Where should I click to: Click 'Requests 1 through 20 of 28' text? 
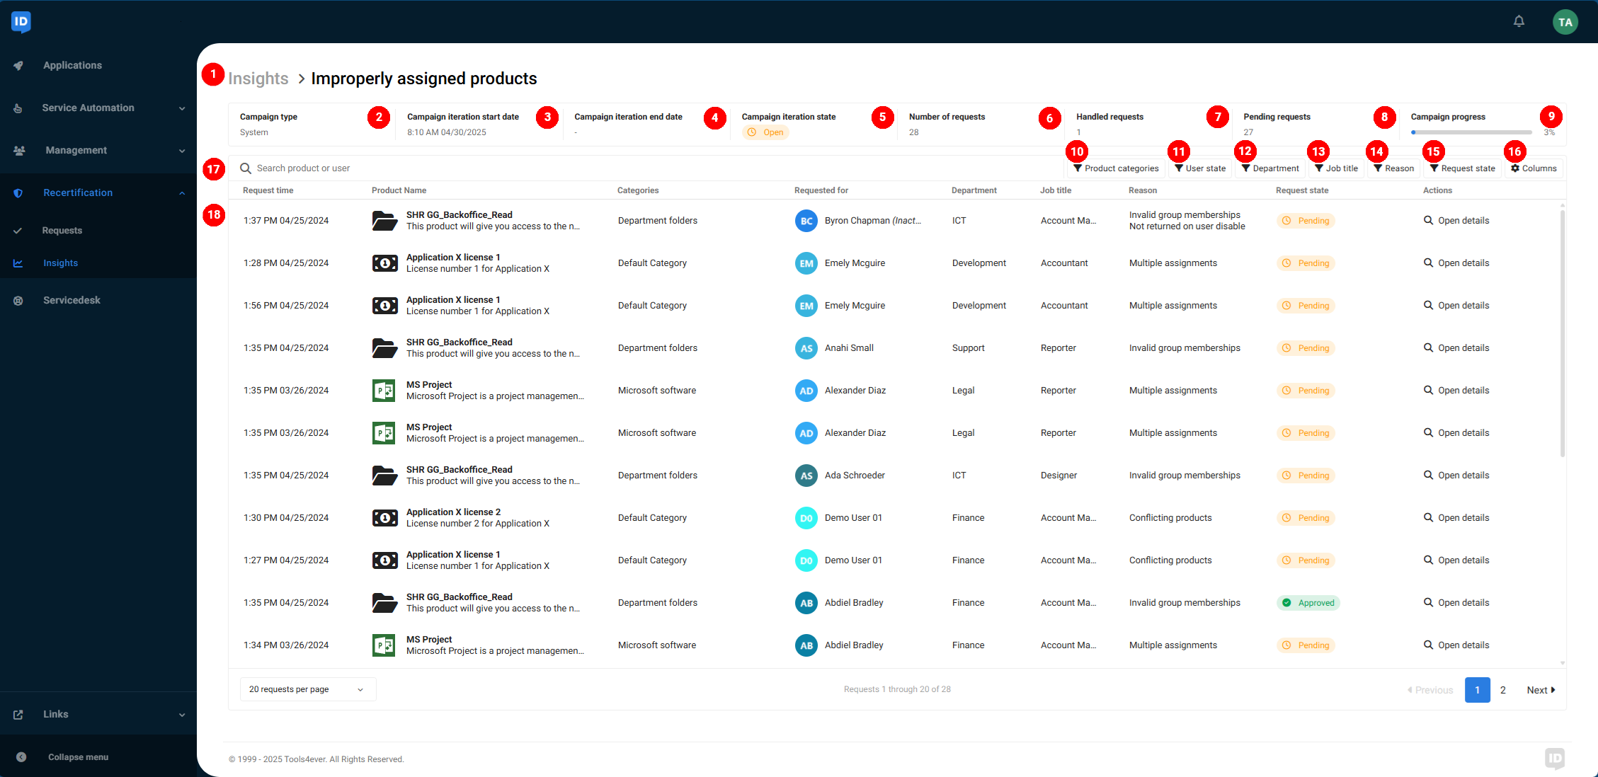897,689
